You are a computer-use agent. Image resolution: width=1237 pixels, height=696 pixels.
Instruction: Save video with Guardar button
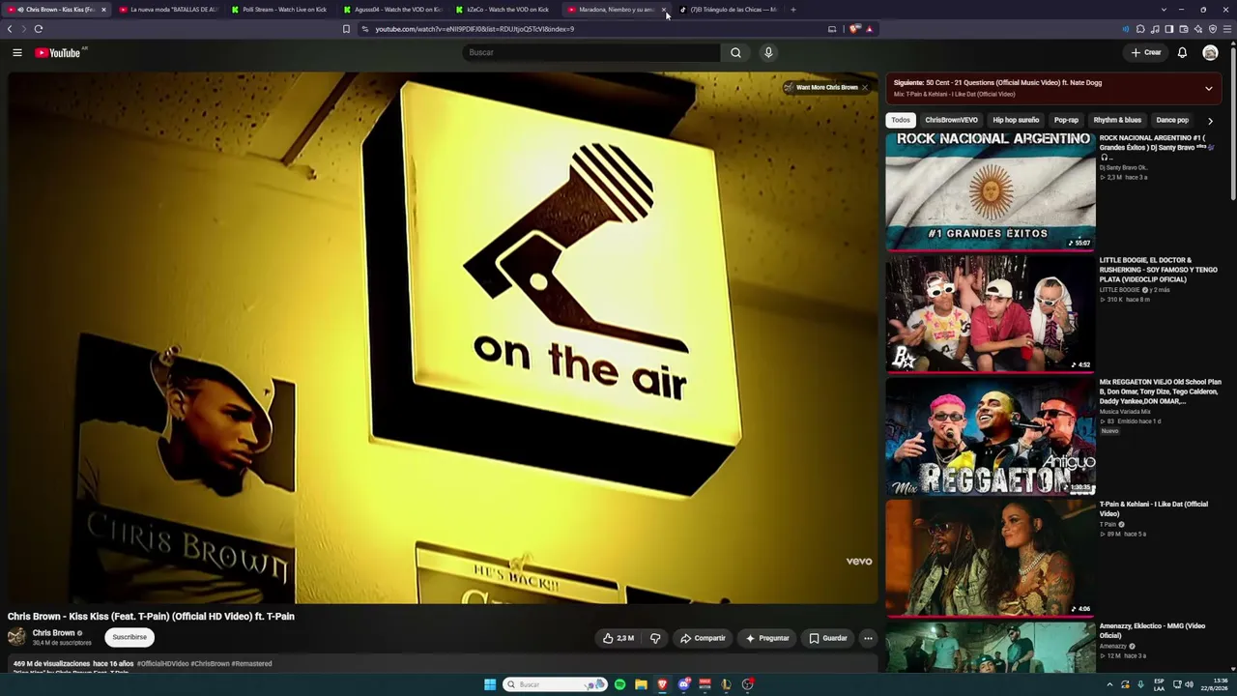(828, 638)
